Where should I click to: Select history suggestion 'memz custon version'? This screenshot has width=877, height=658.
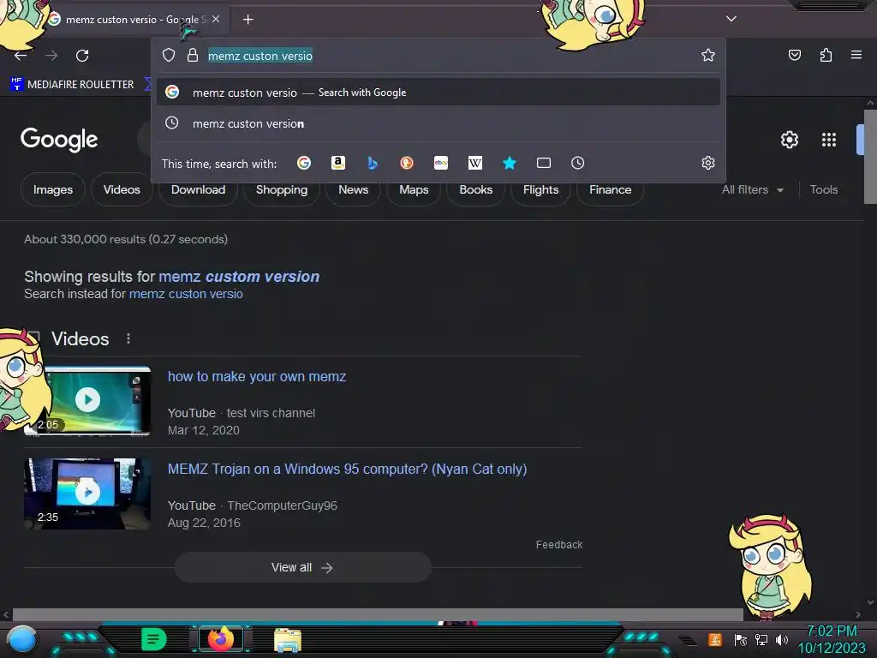[x=438, y=123]
